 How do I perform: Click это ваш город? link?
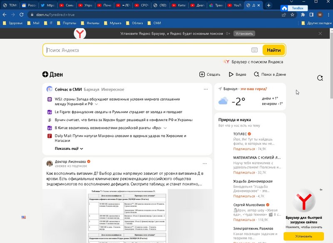[253, 89]
